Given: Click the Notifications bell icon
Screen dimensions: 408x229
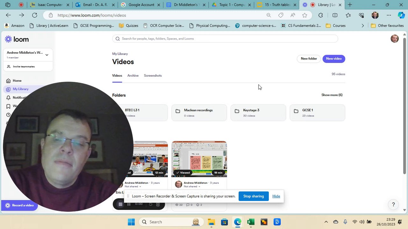Looking at the screenshot, I should coord(8,98).
